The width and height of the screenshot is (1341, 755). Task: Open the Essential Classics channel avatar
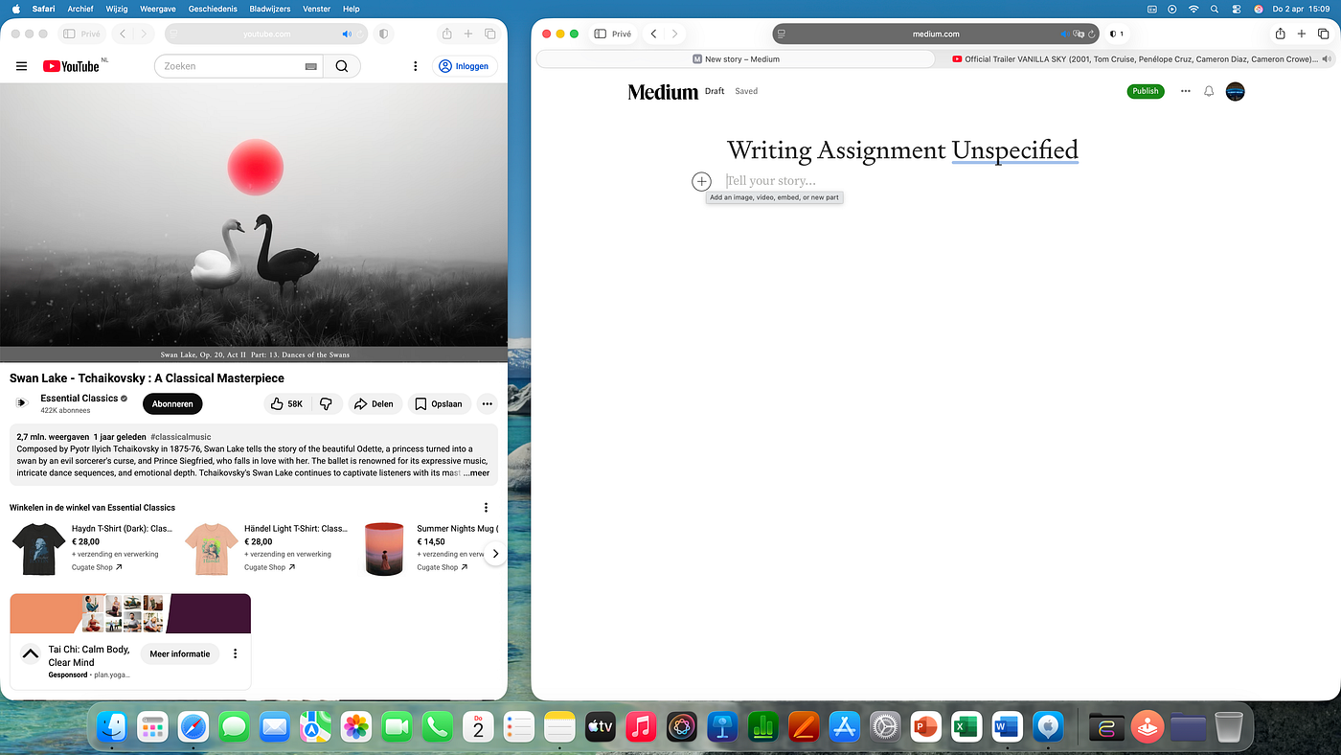coord(21,403)
